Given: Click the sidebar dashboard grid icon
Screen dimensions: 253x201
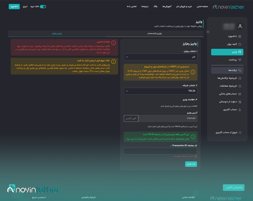Looking at the screenshot, I should (240, 36).
